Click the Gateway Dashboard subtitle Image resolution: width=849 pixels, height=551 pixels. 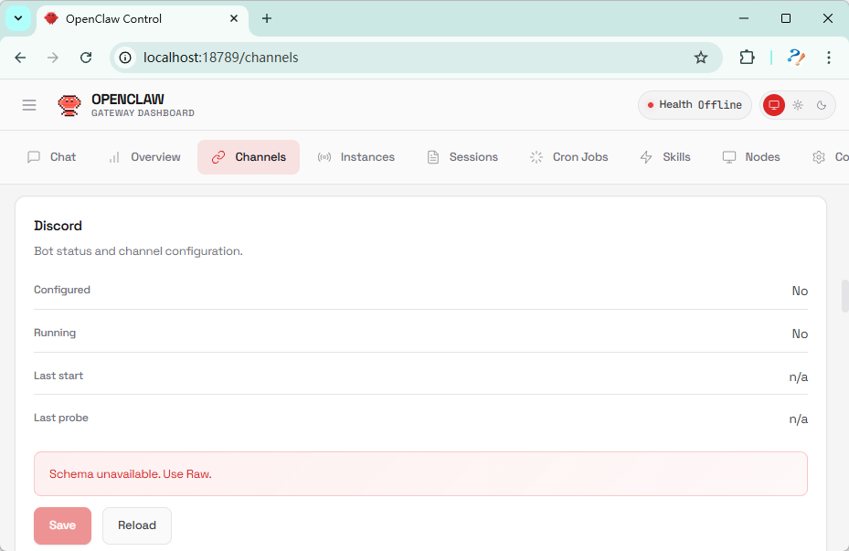[143, 113]
